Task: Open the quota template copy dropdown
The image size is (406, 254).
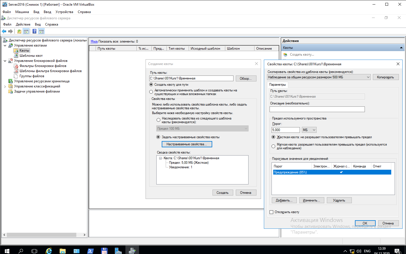Action: [319, 77]
